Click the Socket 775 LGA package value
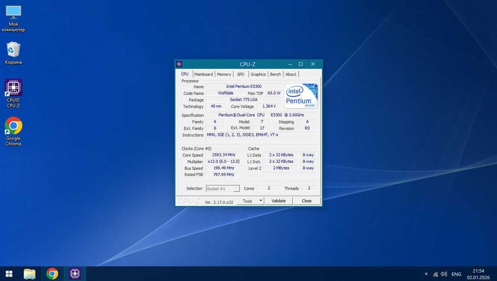Screen dimensions: 497x281 [244, 99]
